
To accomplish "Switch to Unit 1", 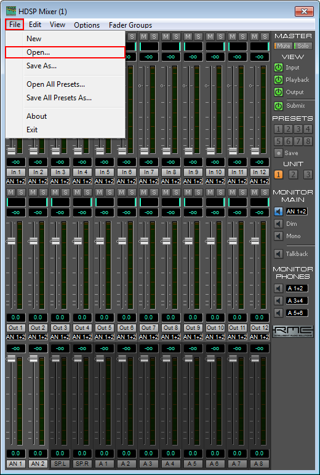I will pos(279,175).
